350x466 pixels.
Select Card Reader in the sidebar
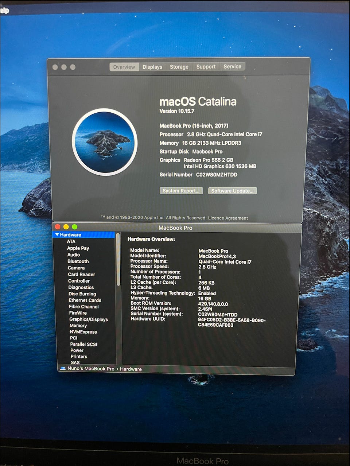coord(81,274)
